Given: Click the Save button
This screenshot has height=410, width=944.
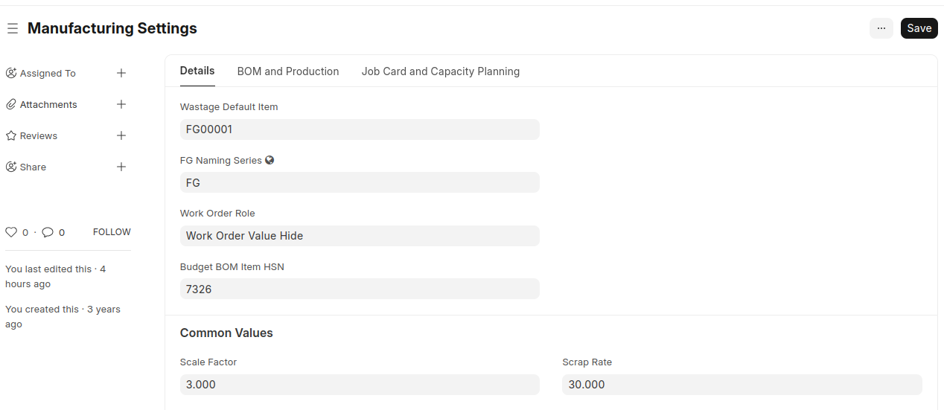Looking at the screenshot, I should click(919, 28).
